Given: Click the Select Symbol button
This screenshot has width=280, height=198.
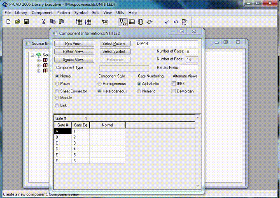Looking at the screenshot, I should [x=115, y=51].
